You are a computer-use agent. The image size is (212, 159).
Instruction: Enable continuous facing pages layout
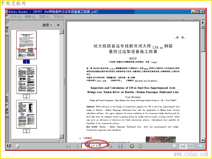point(191,146)
